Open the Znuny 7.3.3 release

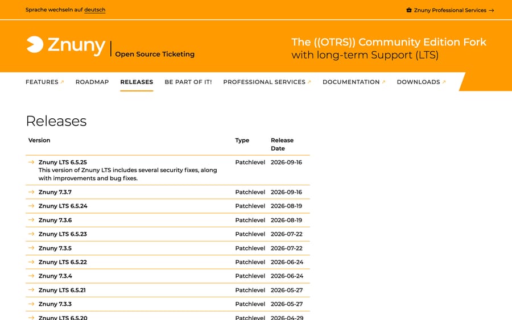pos(55,304)
